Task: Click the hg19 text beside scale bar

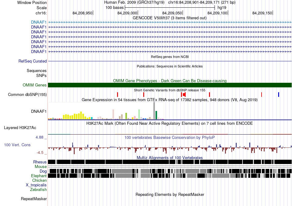Action: click(222, 8)
